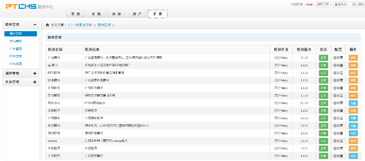Select version 2.0.2 cell of 升级程序
Viewport: 365px width, 161px height.
pyautogui.click(x=304, y=148)
